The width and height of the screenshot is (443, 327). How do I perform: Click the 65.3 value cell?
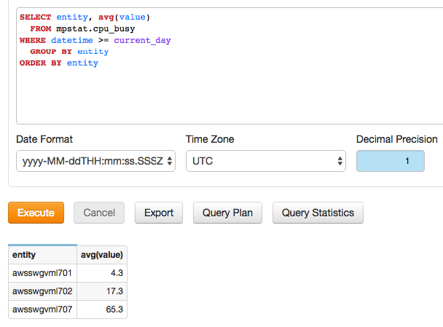point(102,310)
